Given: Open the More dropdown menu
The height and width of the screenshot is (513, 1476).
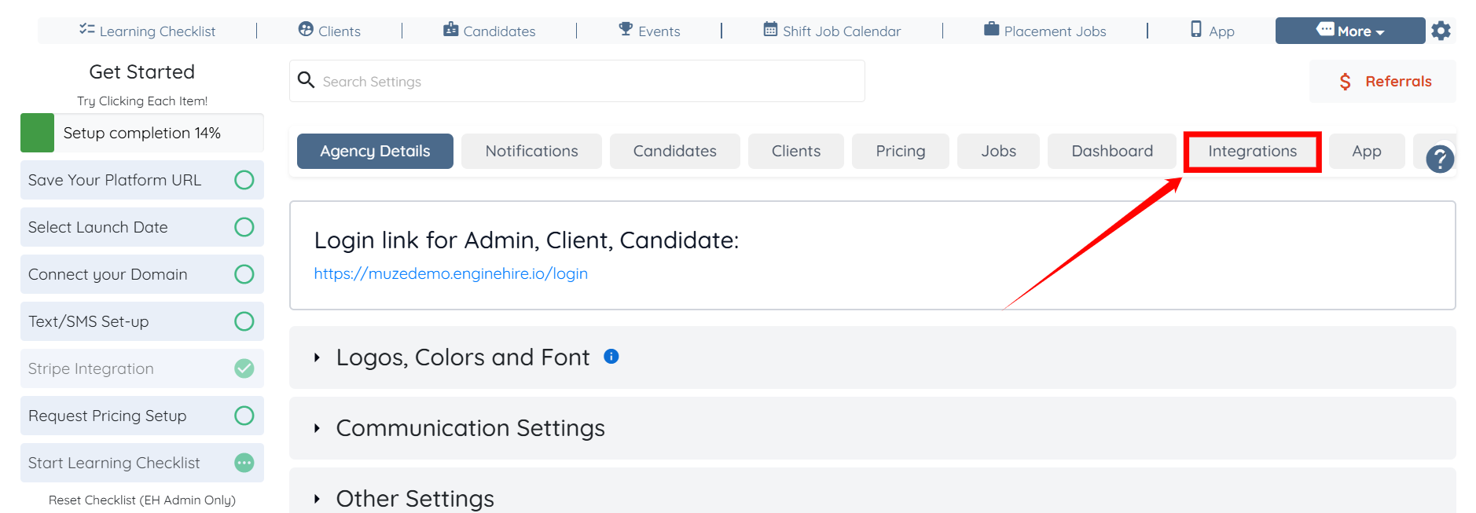Looking at the screenshot, I should (x=1349, y=31).
